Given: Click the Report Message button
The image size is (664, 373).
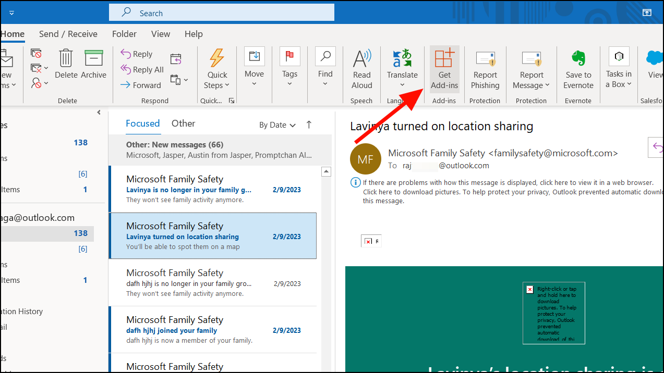Looking at the screenshot, I should [x=532, y=69].
